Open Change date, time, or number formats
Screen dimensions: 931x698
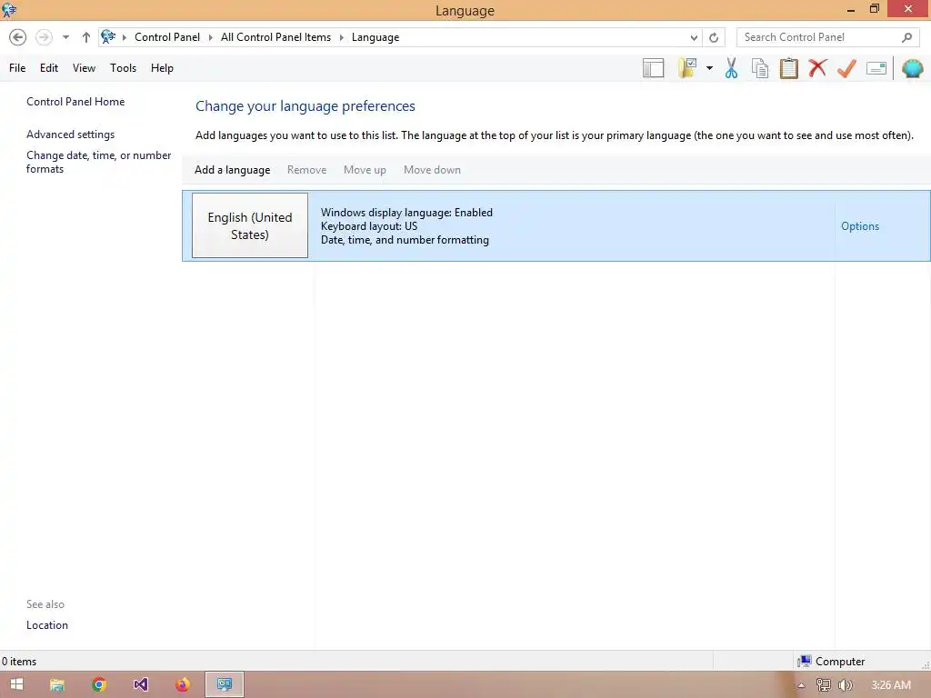tap(98, 162)
